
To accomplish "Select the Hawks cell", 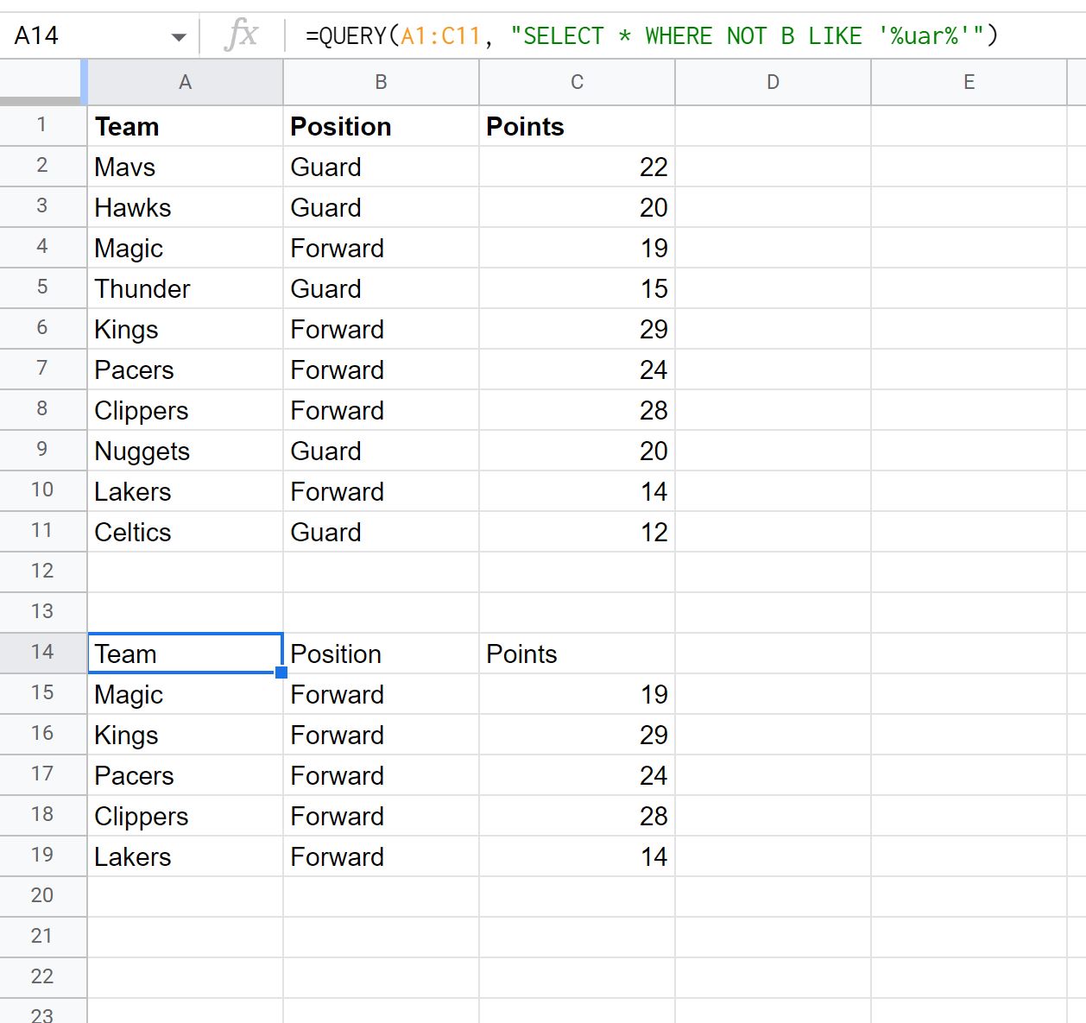I will [x=186, y=207].
